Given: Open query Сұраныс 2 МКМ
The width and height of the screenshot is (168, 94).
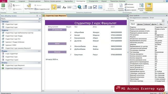Looking at the screenshot, I should point(11,45).
